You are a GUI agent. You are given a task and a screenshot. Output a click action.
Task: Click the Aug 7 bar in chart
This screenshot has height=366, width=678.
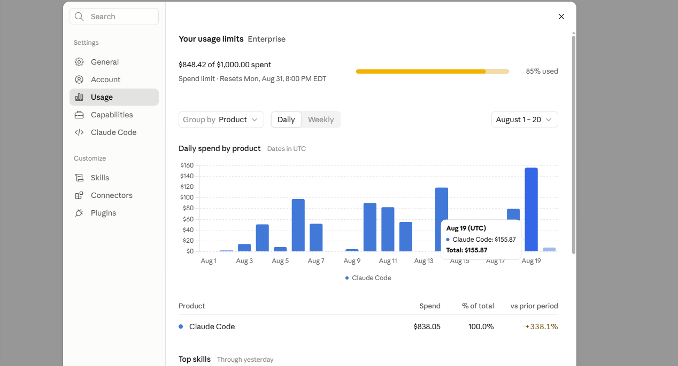tap(316, 237)
